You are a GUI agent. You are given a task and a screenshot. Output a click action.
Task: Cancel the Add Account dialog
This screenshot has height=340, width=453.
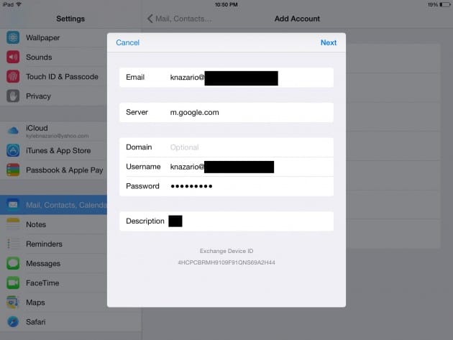click(128, 42)
